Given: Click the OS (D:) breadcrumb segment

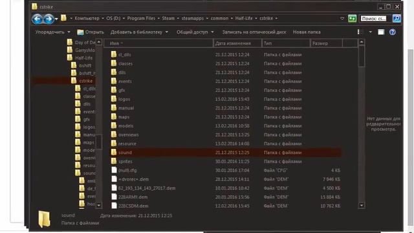Looking at the screenshot, I should tap(113, 18).
